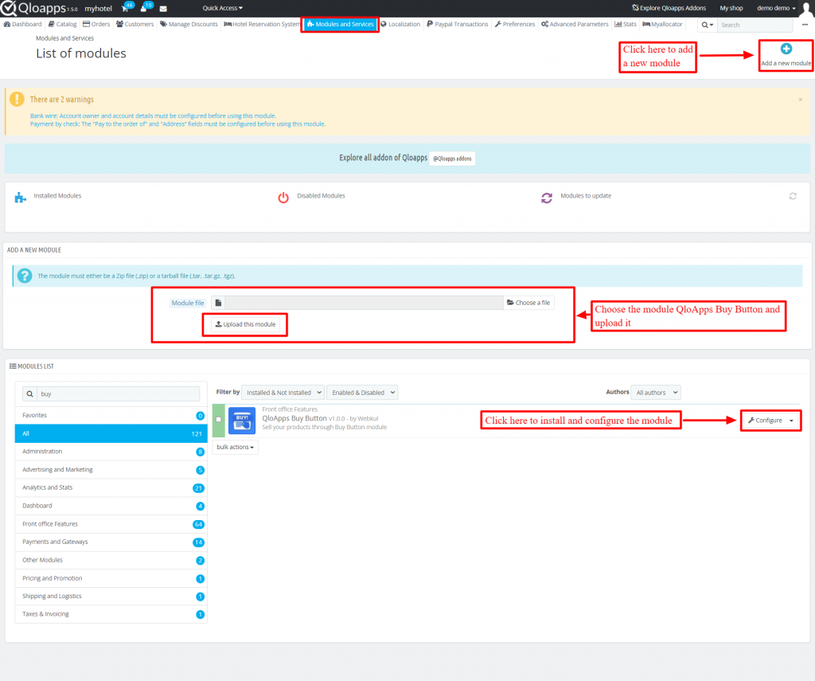815x681 pixels.
Task: Open the Advanced Parameters menu
Action: point(575,25)
